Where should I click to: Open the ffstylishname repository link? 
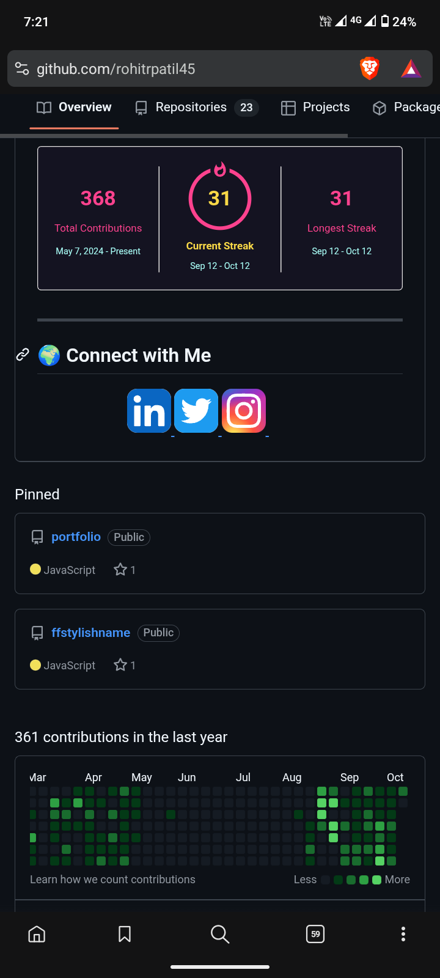point(90,633)
